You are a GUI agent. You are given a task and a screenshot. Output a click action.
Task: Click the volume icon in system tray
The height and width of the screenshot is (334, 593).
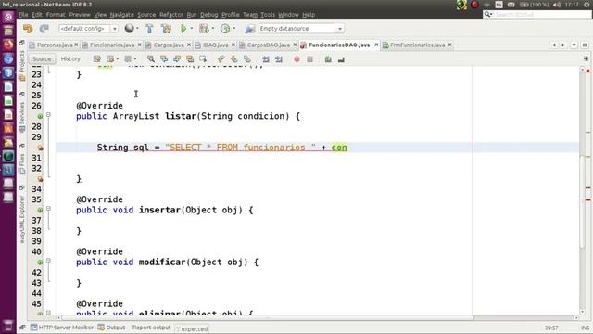pyautogui.click(x=556, y=5)
